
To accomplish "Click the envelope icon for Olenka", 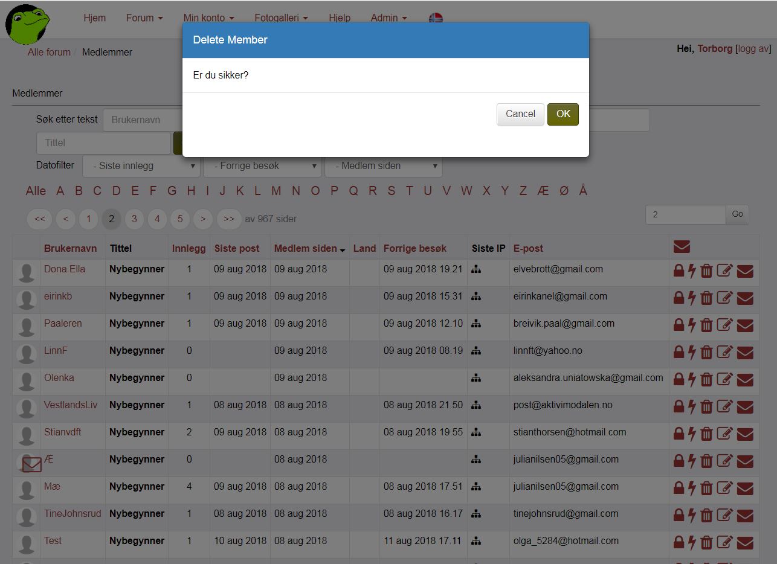I will click(745, 380).
